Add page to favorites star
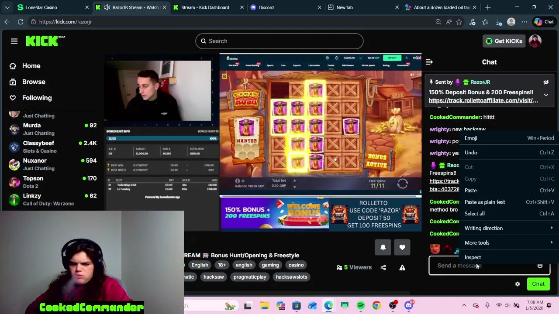 coord(459,22)
